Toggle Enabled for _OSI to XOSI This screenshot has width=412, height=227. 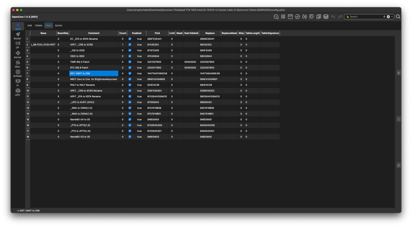coord(130,50)
